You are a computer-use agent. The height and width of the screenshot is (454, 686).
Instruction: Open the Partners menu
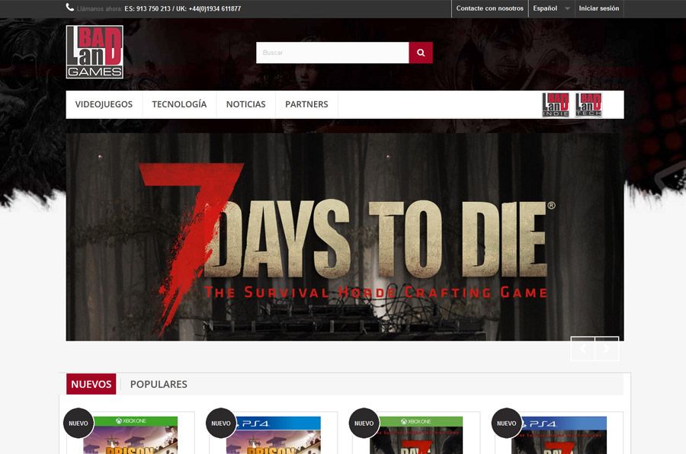point(306,104)
